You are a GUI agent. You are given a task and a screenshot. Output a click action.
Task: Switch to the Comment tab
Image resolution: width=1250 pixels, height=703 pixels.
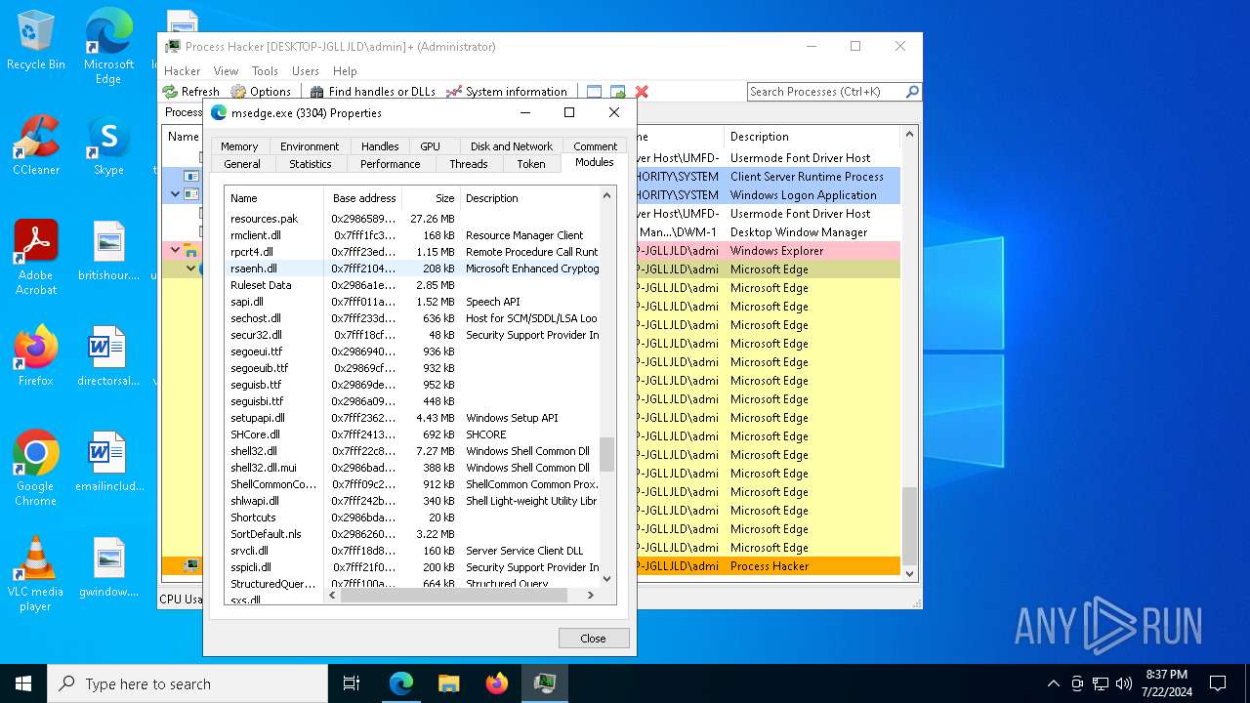coord(596,146)
